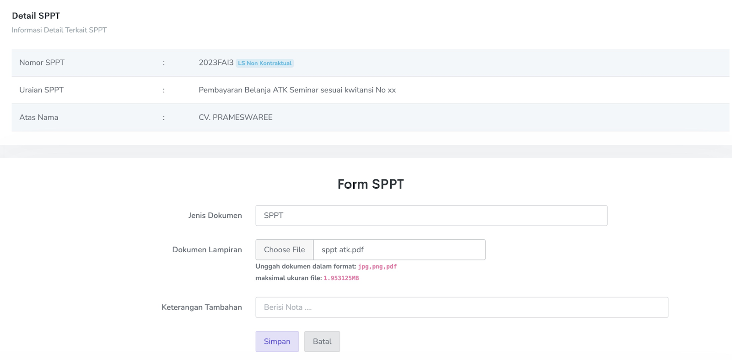Click the Keterangan Tambahan label
Image resolution: width=732 pixels, height=360 pixels.
pos(201,307)
